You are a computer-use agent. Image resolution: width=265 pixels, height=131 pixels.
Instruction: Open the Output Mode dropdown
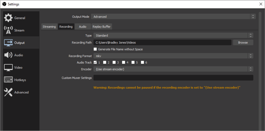[x=173, y=17]
